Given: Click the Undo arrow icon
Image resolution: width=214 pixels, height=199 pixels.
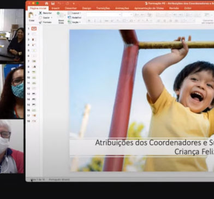Looking at the screenshot, I should pos(60,3).
